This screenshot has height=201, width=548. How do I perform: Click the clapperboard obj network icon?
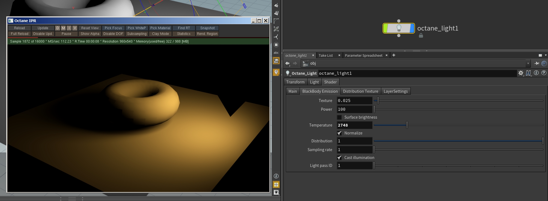coord(306,63)
